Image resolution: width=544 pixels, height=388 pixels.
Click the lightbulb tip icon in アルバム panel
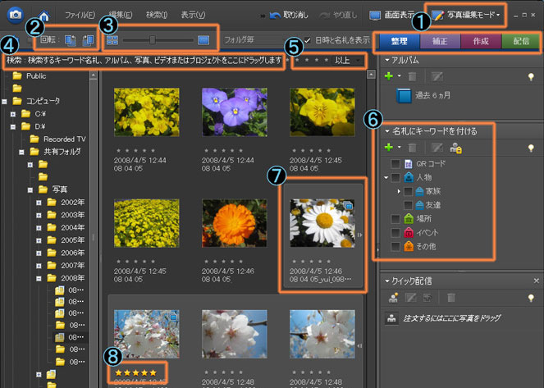[x=531, y=75]
